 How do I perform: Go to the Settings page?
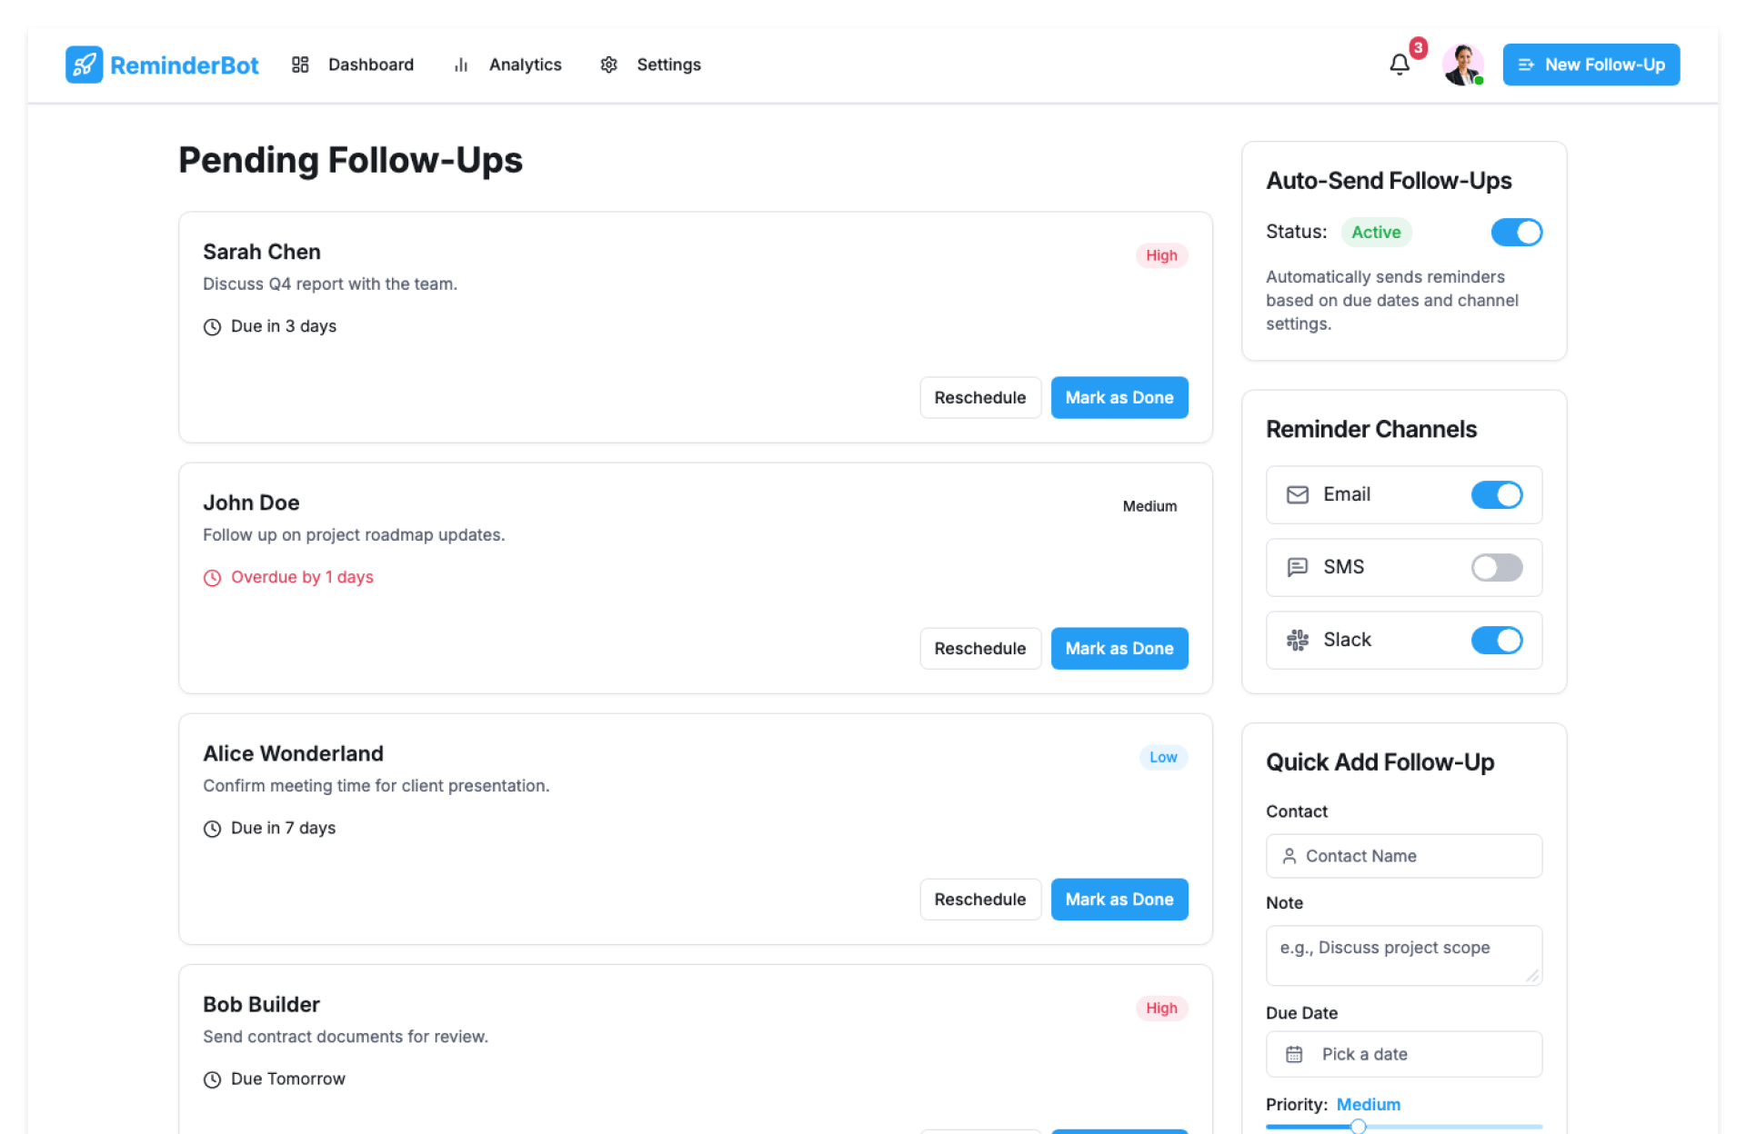point(667,65)
